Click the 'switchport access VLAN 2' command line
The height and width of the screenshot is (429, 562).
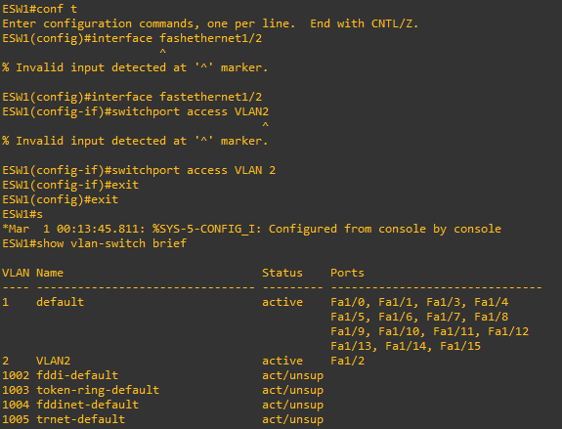[139, 170]
